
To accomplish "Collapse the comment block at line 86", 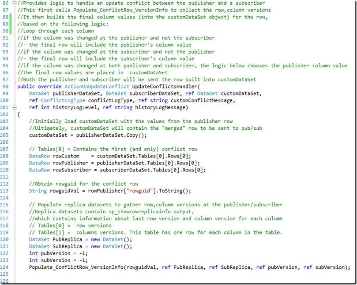I will click(15, 3).
